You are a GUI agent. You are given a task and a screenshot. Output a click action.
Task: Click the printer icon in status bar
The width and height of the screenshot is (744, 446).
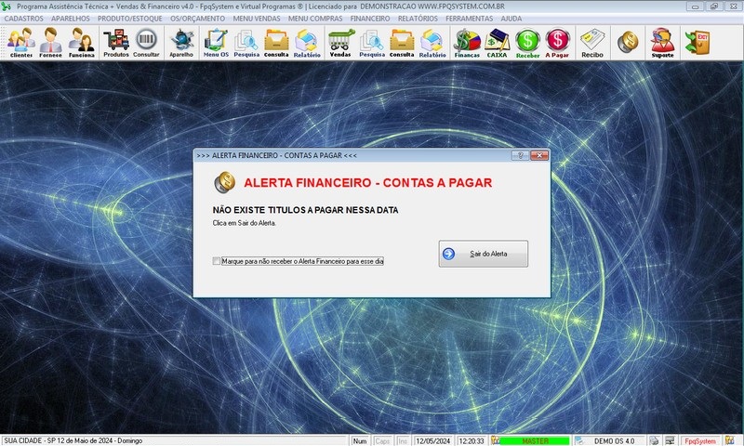(654, 440)
